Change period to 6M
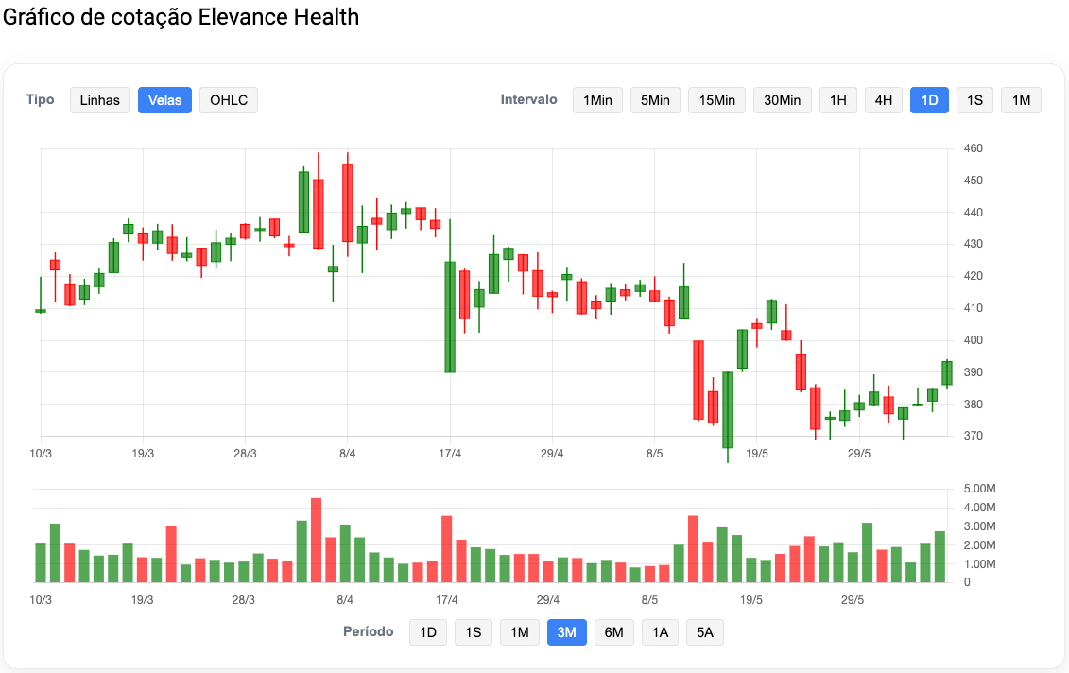The image size is (1069, 673). tap(613, 632)
